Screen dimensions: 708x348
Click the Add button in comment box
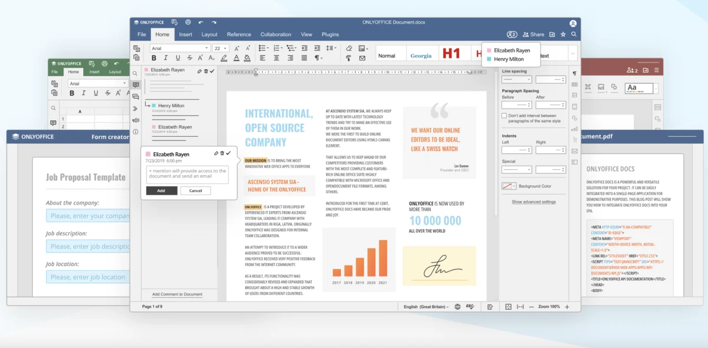[x=161, y=191]
